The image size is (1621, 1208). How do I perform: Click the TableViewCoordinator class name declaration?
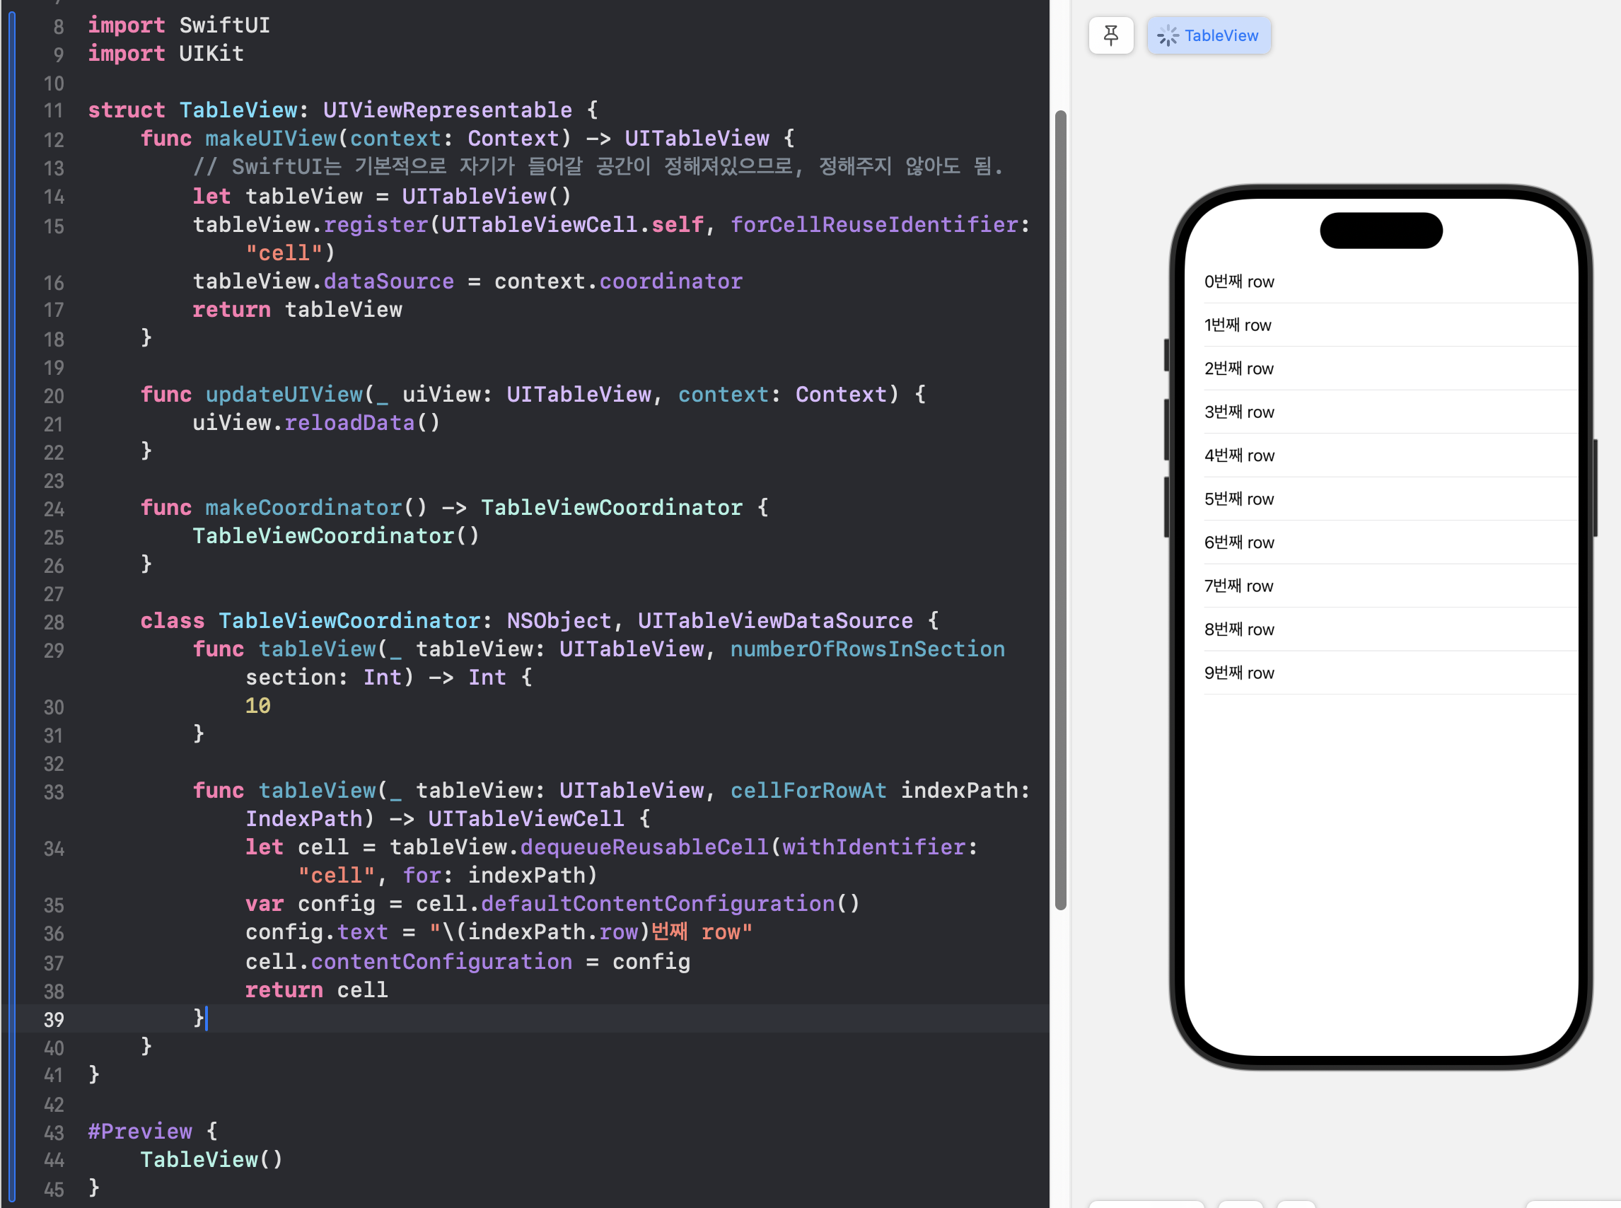coord(349,621)
